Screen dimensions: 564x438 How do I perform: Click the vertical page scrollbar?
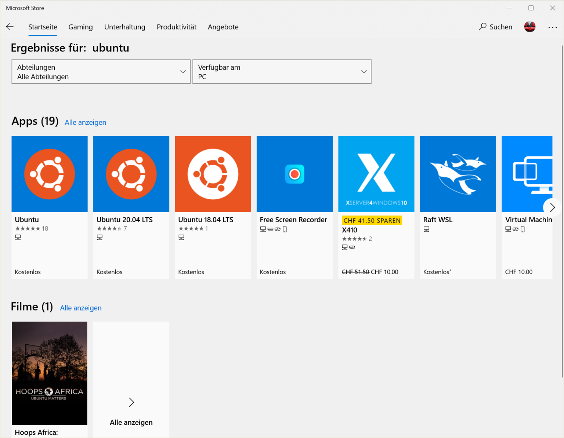tap(562, 211)
